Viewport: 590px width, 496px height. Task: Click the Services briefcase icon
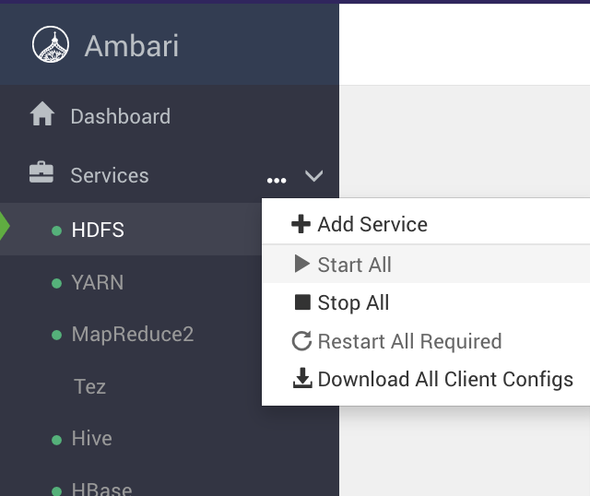[x=41, y=172]
